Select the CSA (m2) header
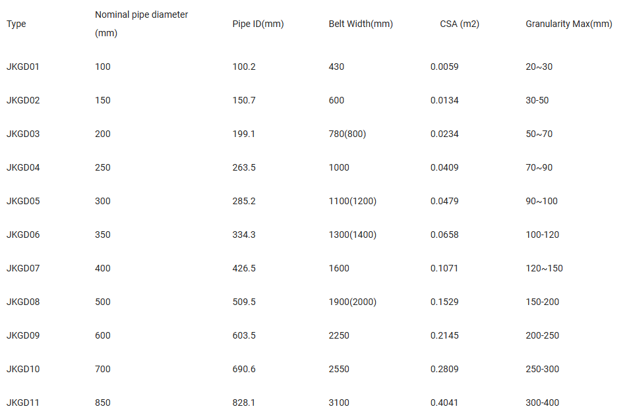This screenshot has height=417, width=631. pos(460,24)
